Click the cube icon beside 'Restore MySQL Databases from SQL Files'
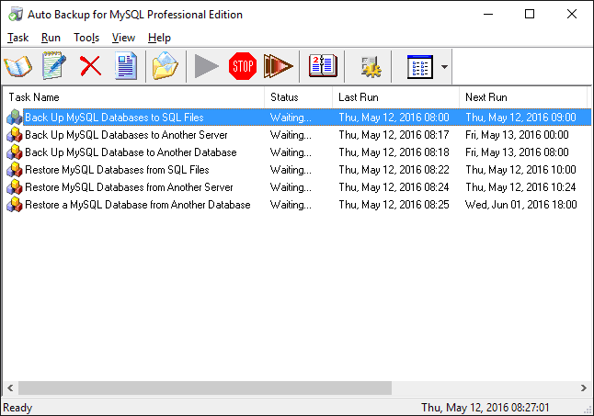This screenshot has width=594, height=416. click(15, 169)
